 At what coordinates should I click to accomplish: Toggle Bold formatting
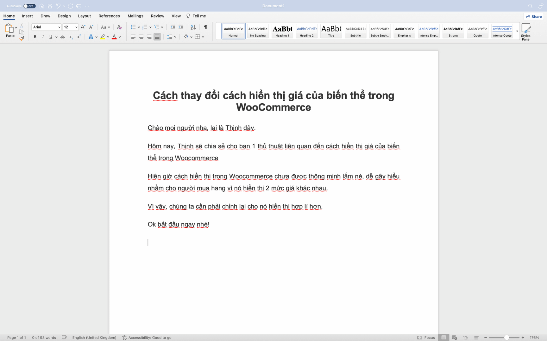point(35,37)
